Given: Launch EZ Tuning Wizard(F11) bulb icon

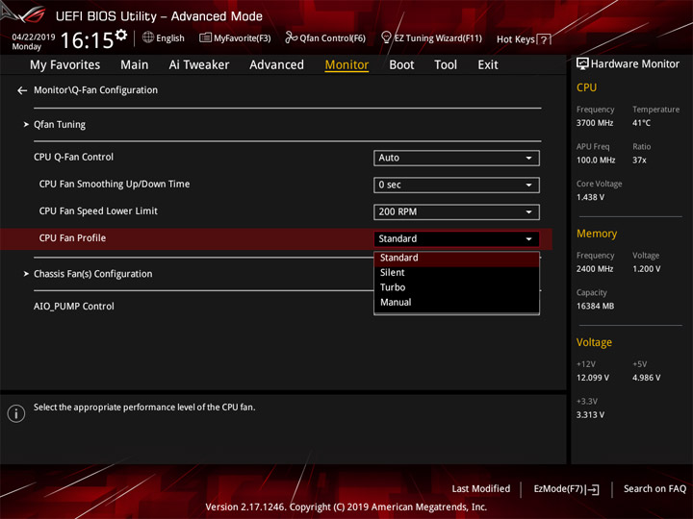Looking at the screenshot, I should (x=386, y=37).
